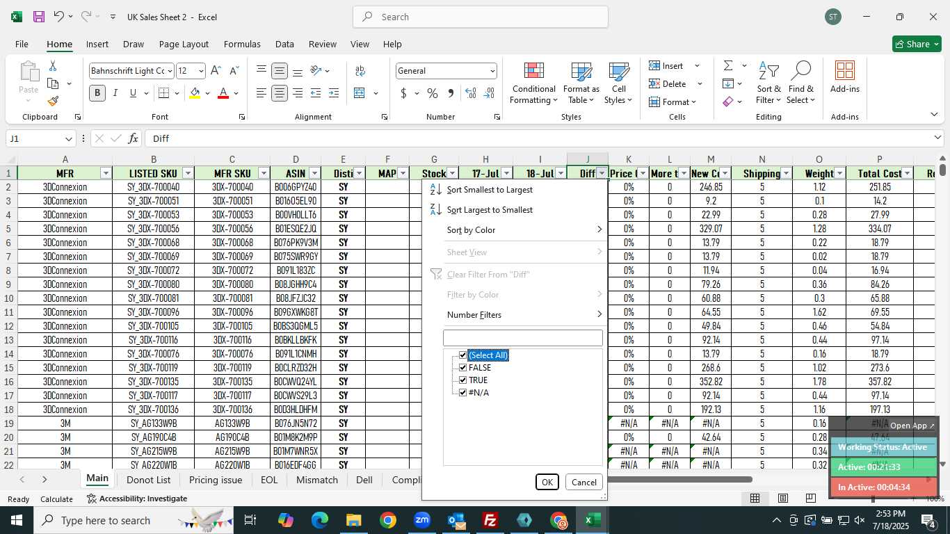Open Sort & Filter menu
This screenshot has width=950, height=534.
click(x=768, y=83)
